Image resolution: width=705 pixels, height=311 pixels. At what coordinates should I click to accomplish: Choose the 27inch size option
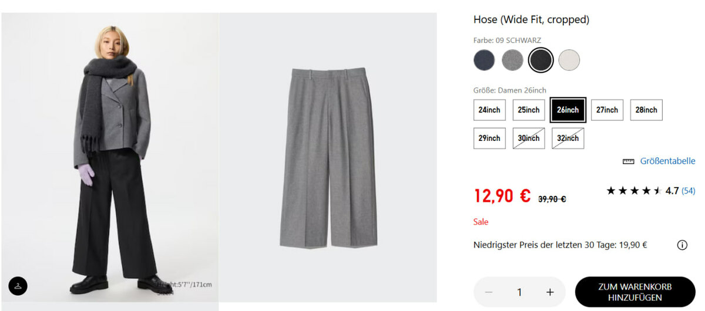coord(607,110)
